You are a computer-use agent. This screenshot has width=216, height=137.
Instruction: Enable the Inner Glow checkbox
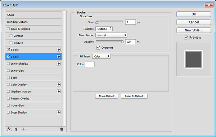[x=8, y=71]
